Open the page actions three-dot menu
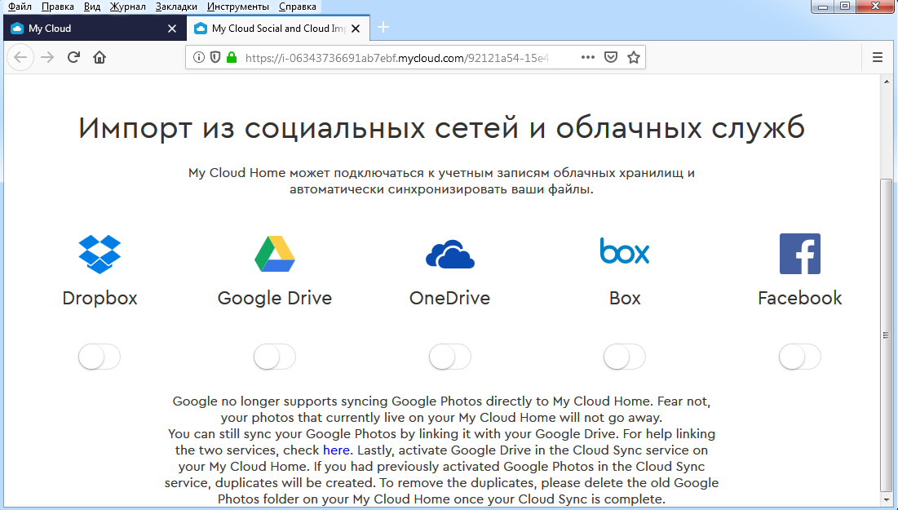Image resolution: width=898 pixels, height=510 pixels. point(588,58)
